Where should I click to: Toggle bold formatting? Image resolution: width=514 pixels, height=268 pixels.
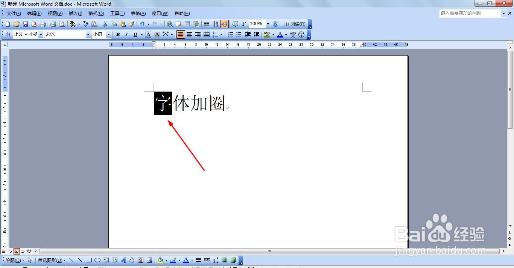pos(118,34)
